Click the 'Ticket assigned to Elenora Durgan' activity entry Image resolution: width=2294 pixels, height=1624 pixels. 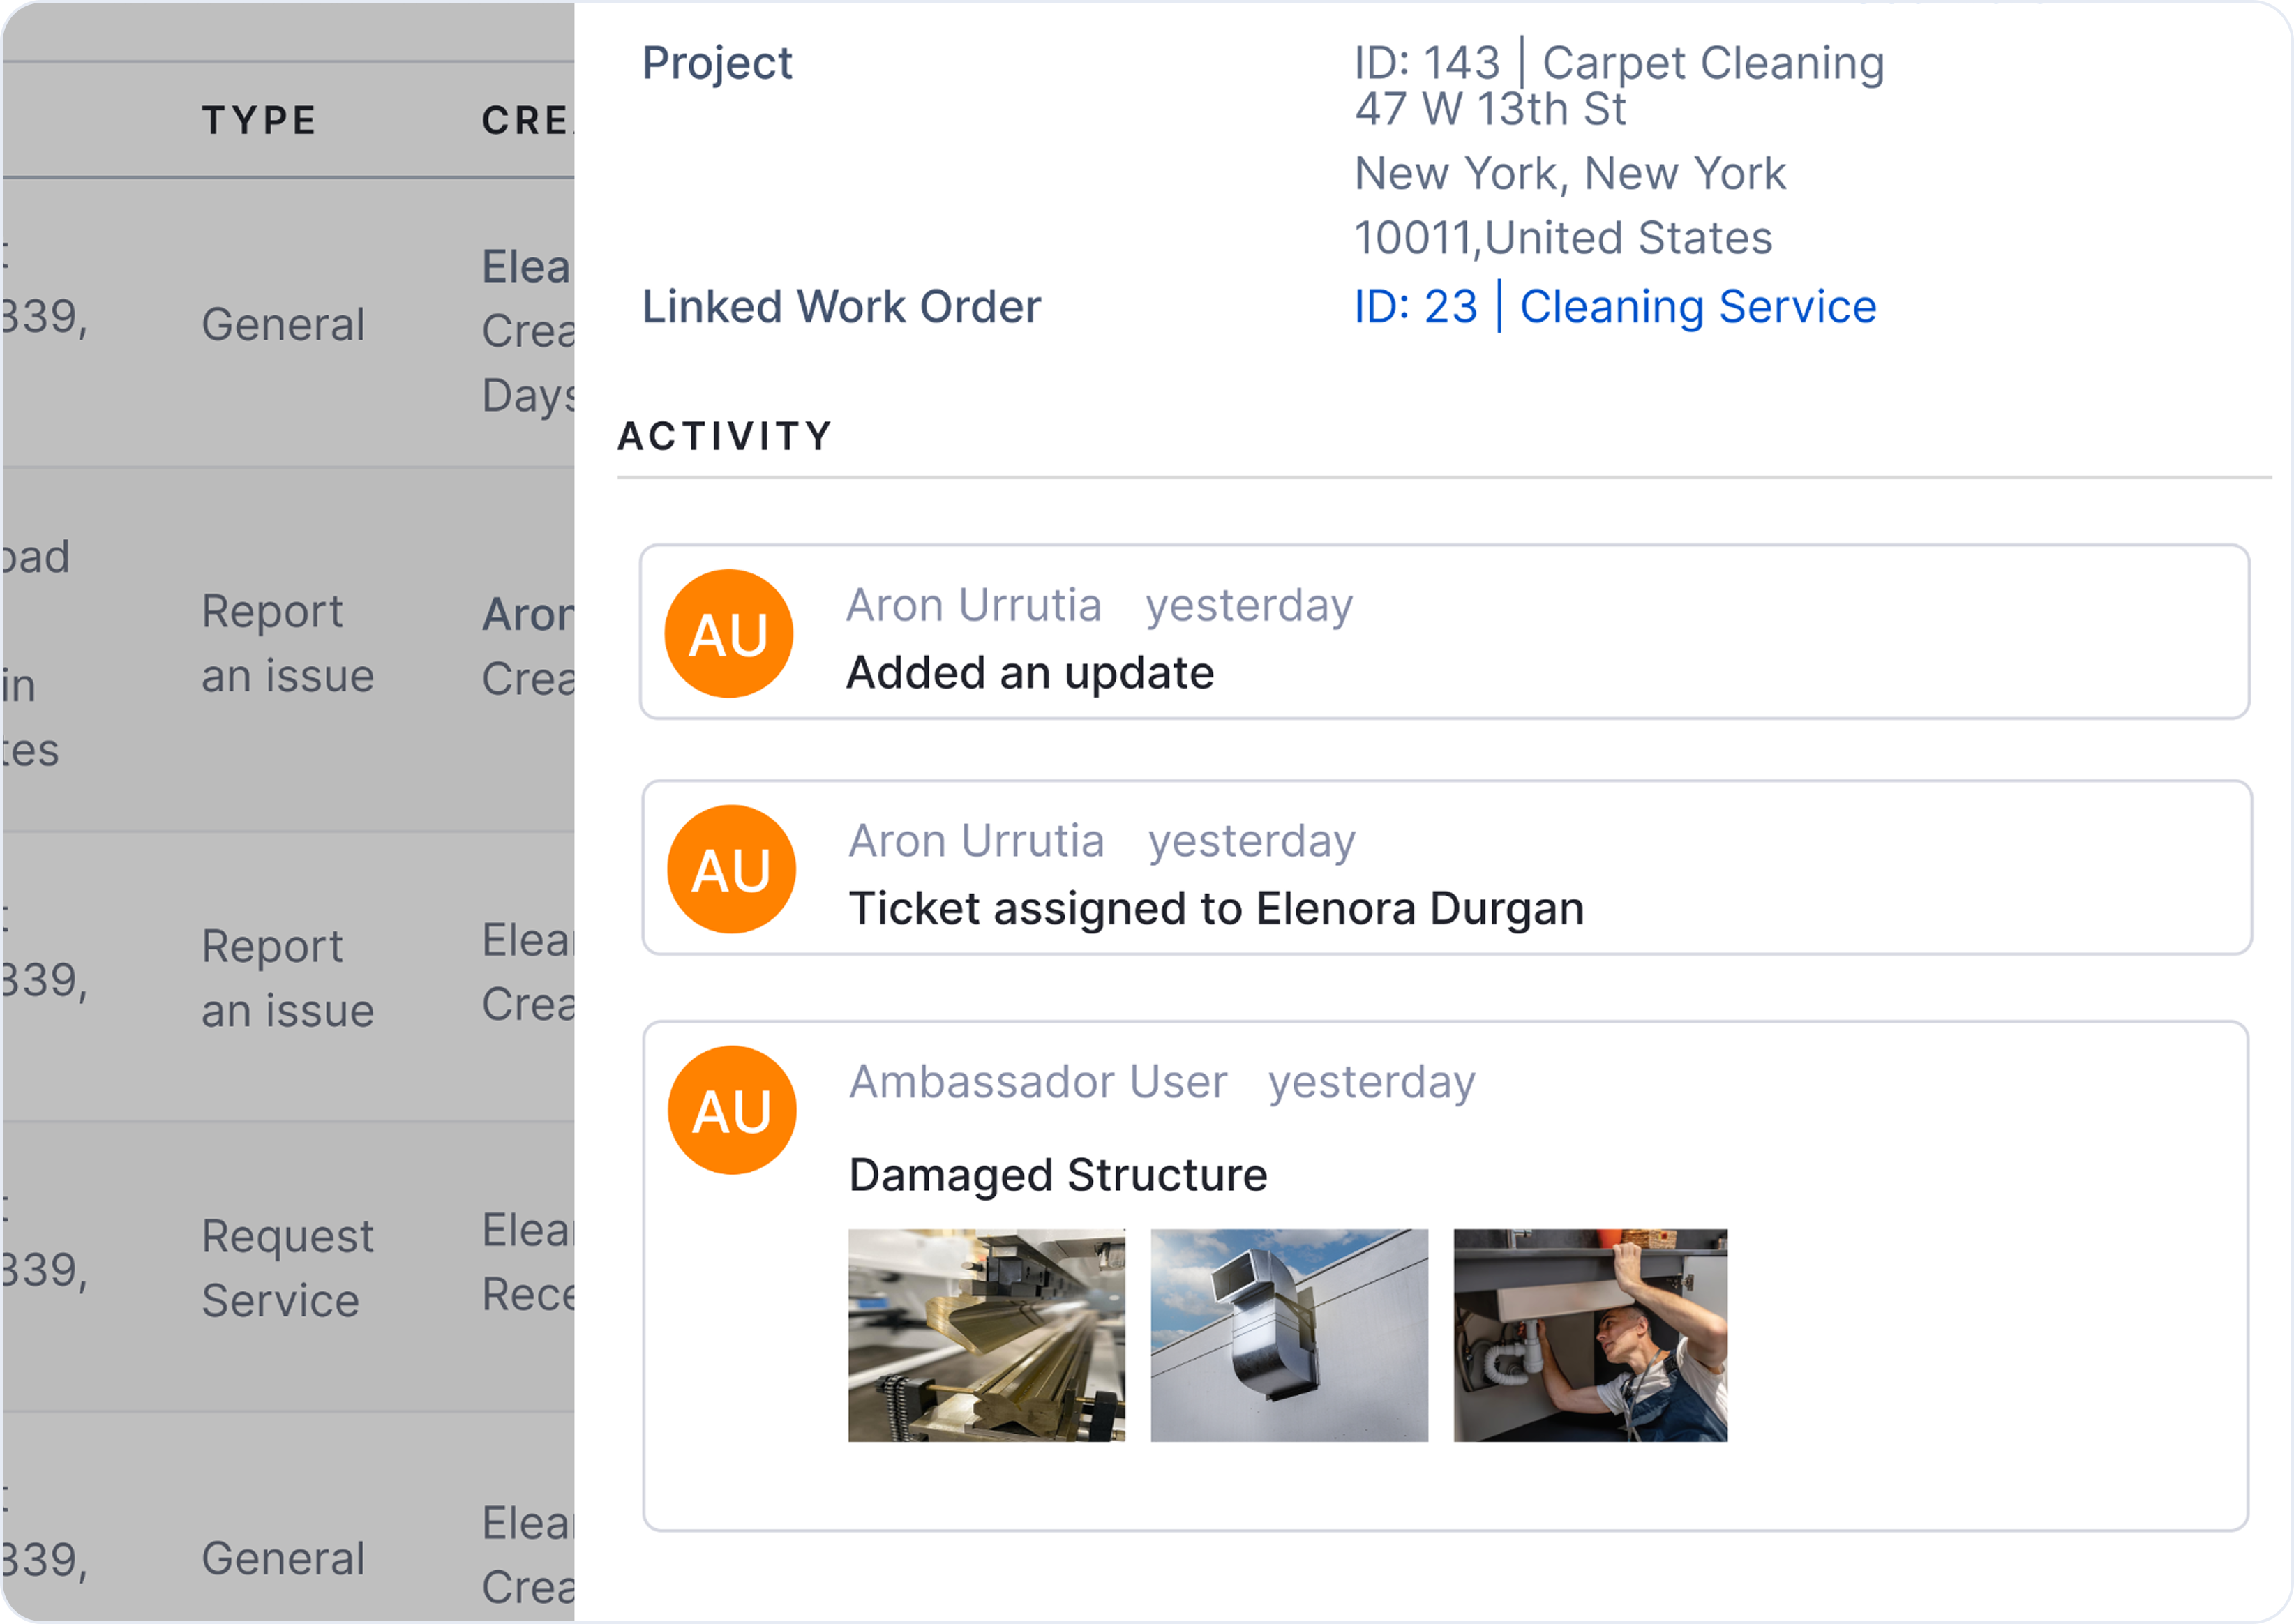[1215, 908]
